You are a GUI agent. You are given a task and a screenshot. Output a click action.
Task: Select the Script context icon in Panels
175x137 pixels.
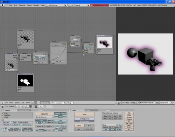pos(20,107)
